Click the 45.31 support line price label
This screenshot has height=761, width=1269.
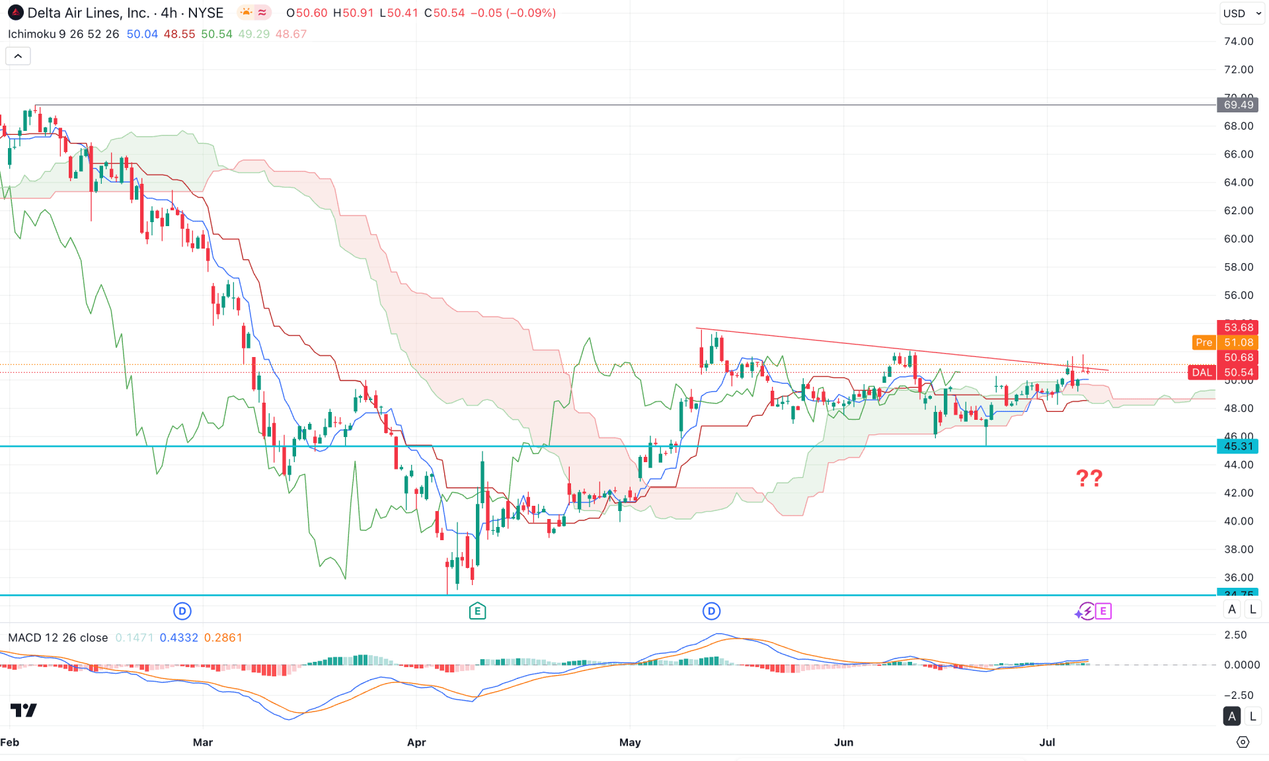tap(1238, 446)
